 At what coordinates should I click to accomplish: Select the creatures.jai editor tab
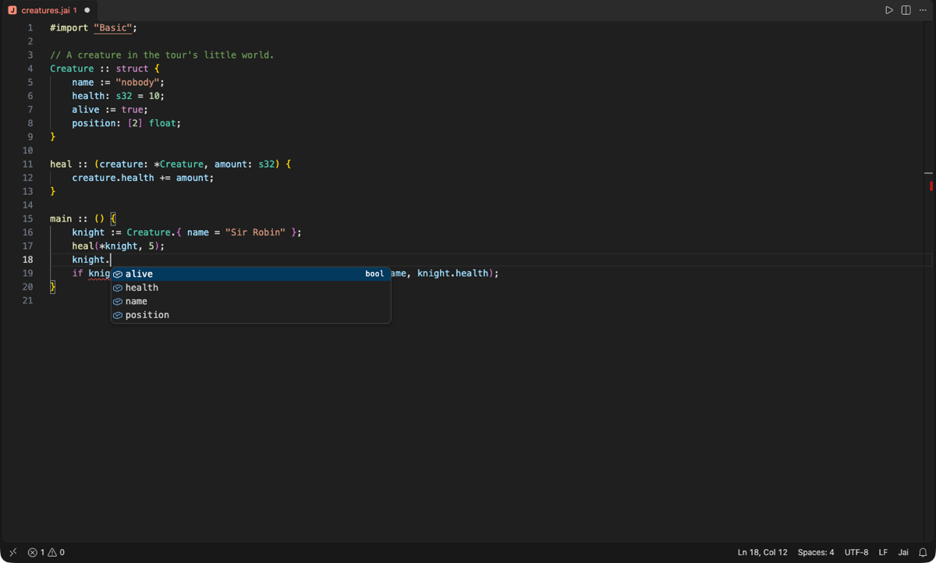pyautogui.click(x=48, y=10)
